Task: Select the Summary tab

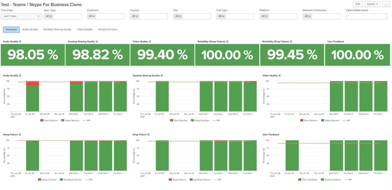Action: click(11, 29)
